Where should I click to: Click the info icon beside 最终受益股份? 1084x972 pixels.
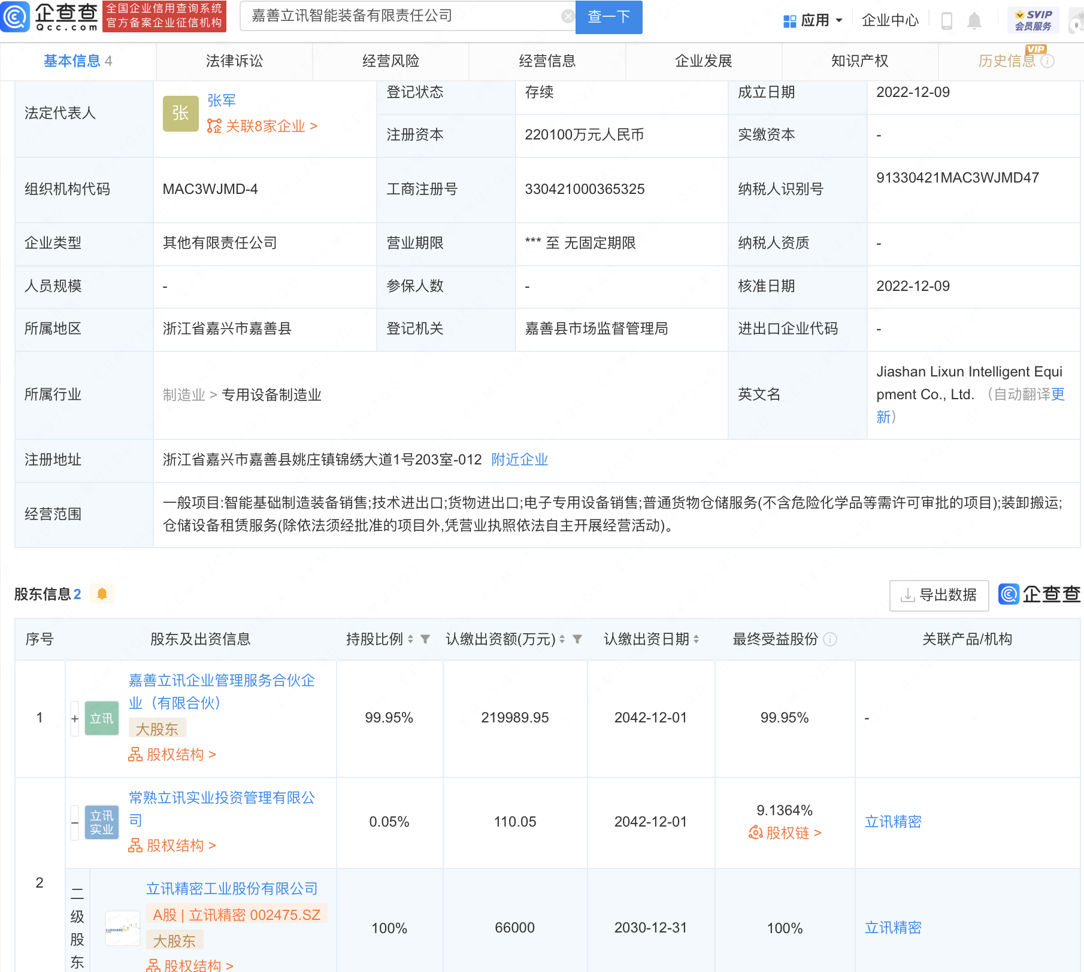(x=830, y=639)
